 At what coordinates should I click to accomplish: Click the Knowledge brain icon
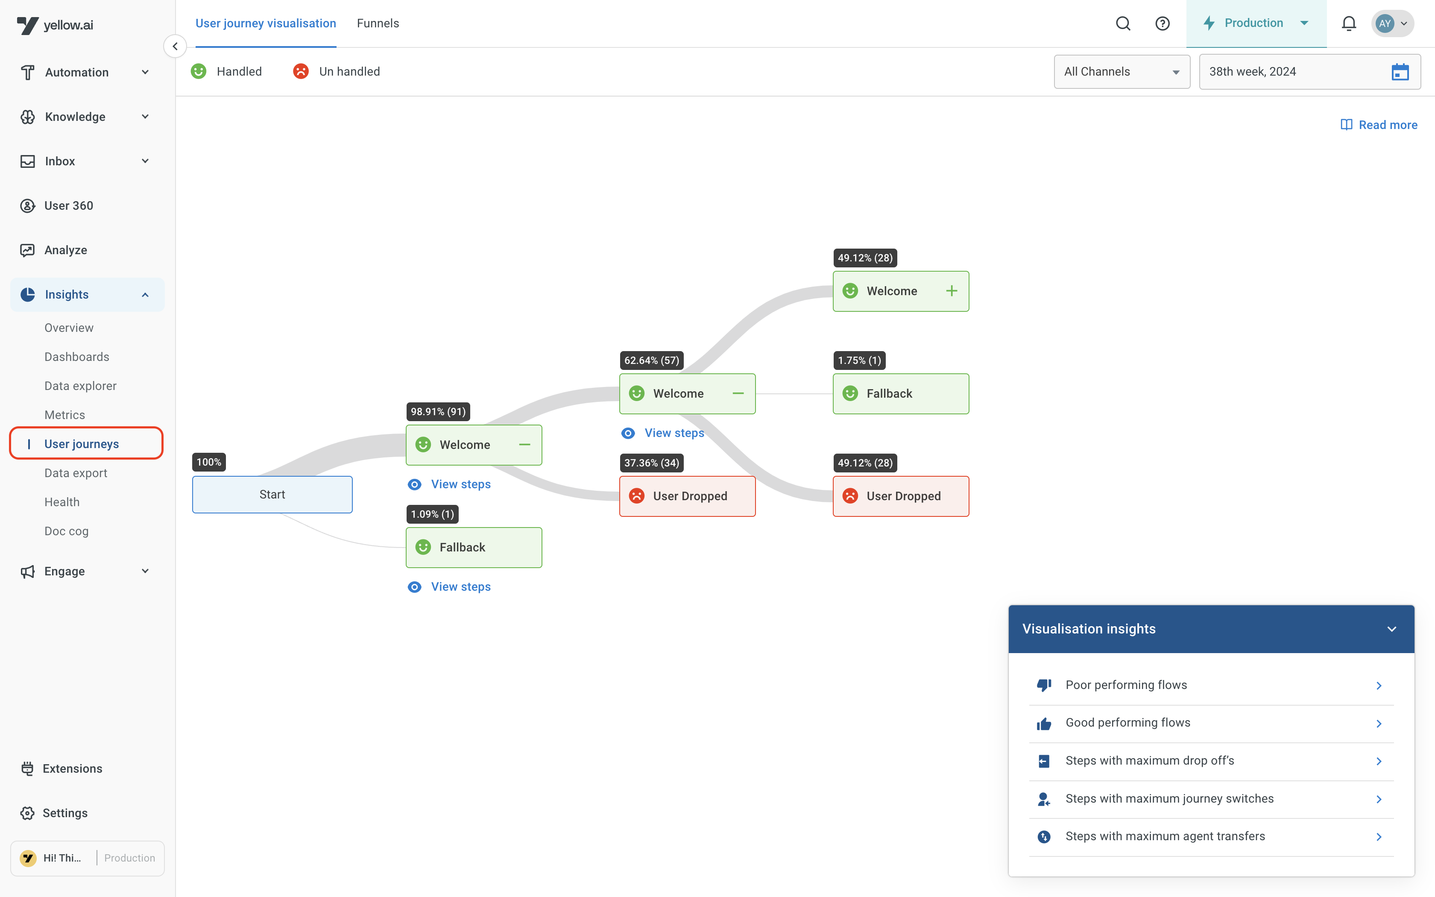coord(27,117)
